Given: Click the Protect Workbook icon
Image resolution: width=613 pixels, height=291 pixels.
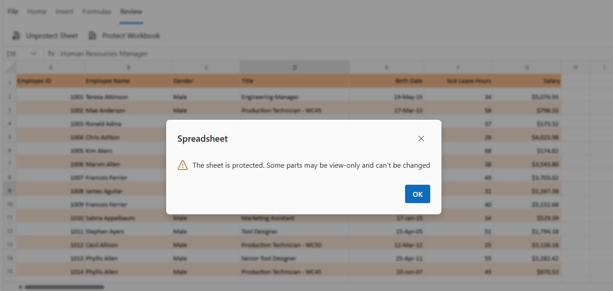Looking at the screenshot, I should coord(93,35).
